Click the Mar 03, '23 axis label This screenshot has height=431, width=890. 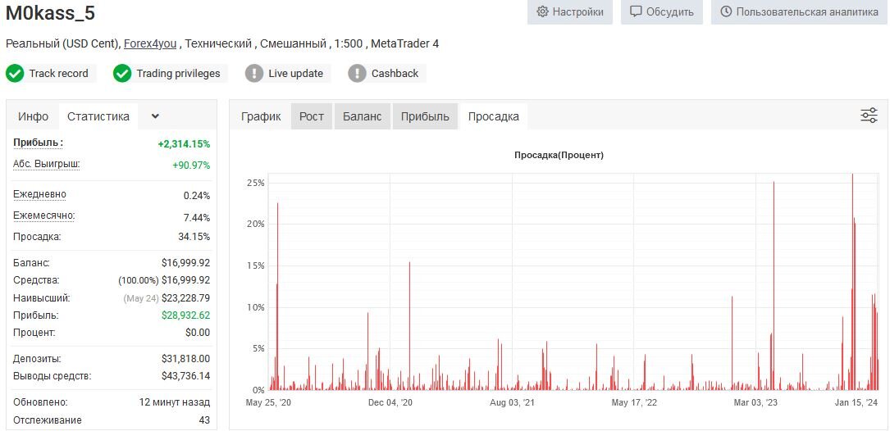[755, 402]
